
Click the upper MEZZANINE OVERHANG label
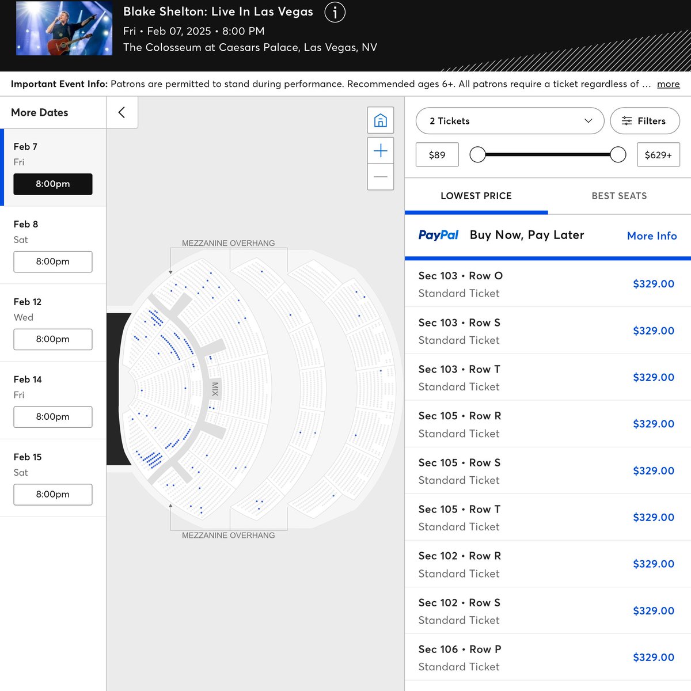tap(229, 243)
